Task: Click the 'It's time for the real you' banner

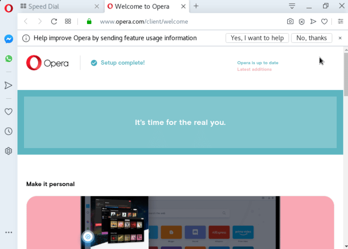Action: click(180, 122)
